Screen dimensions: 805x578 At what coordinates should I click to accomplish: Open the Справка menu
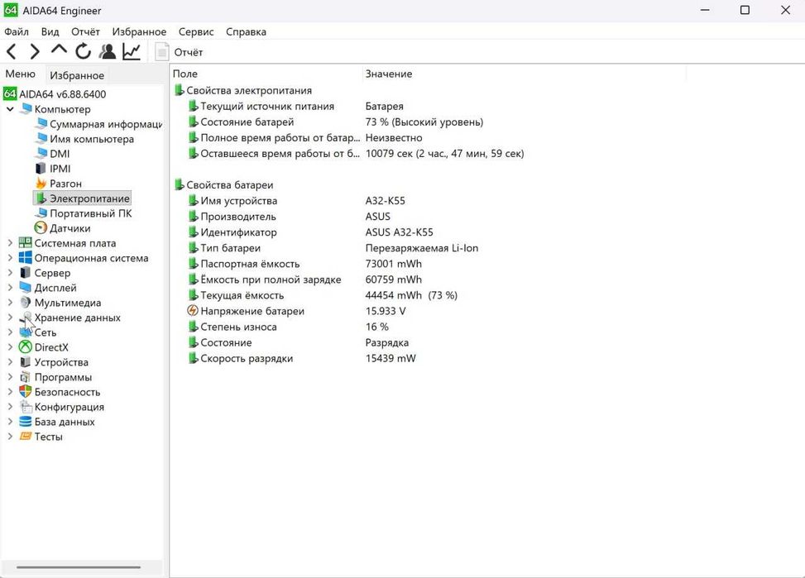tap(246, 31)
